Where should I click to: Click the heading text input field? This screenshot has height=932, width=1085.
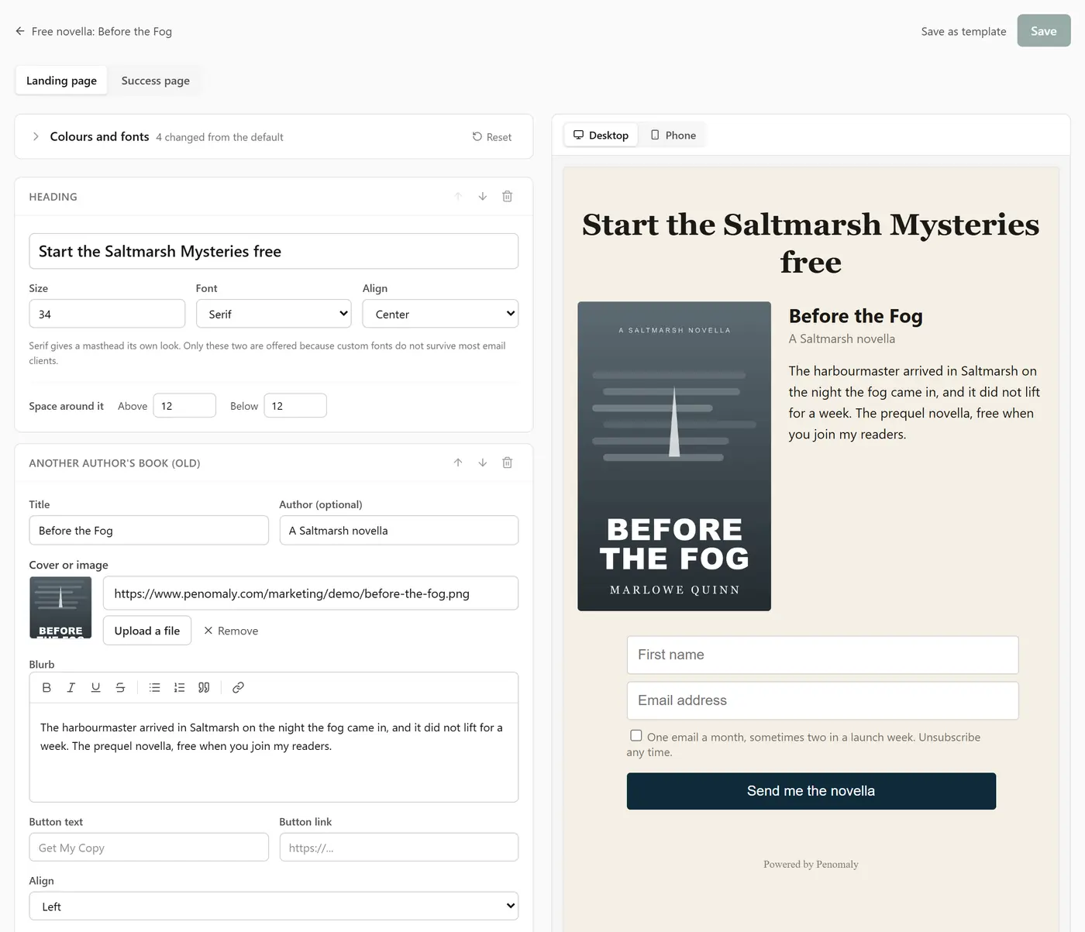coord(274,251)
